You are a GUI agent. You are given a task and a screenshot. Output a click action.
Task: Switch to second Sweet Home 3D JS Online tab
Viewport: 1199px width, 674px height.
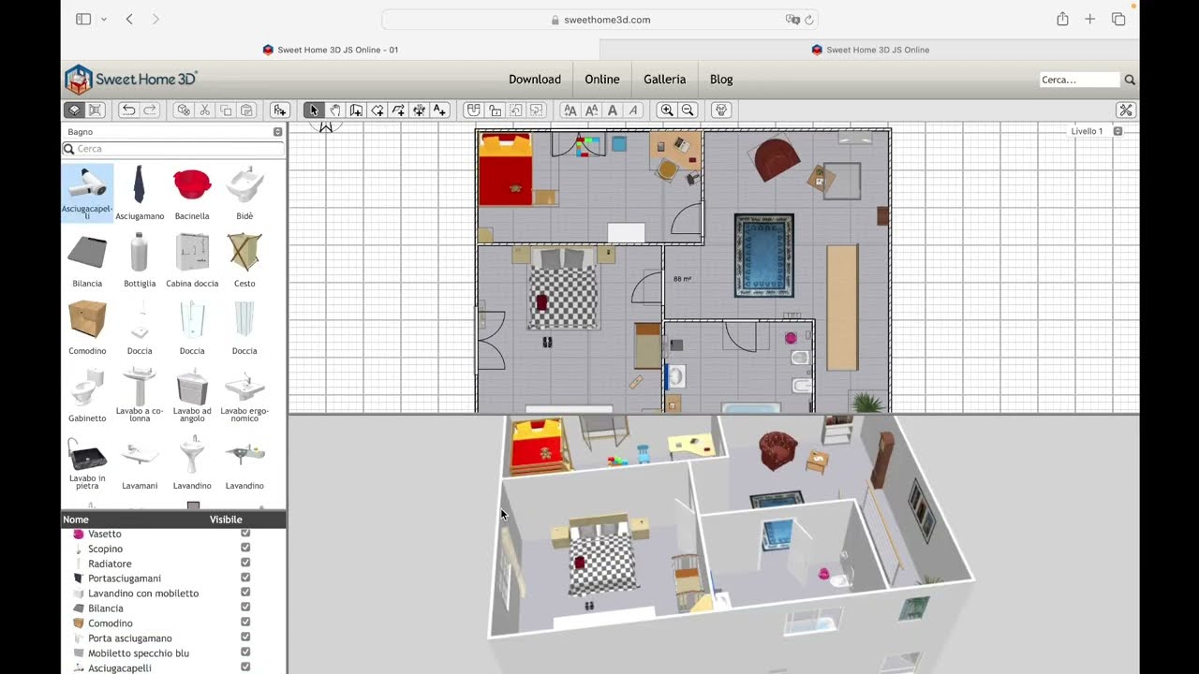pyautogui.click(x=870, y=50)
